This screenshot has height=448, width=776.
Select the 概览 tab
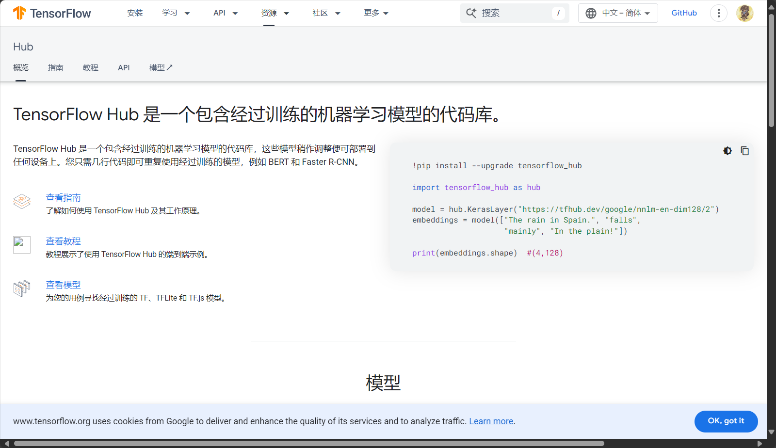point(21,68)
